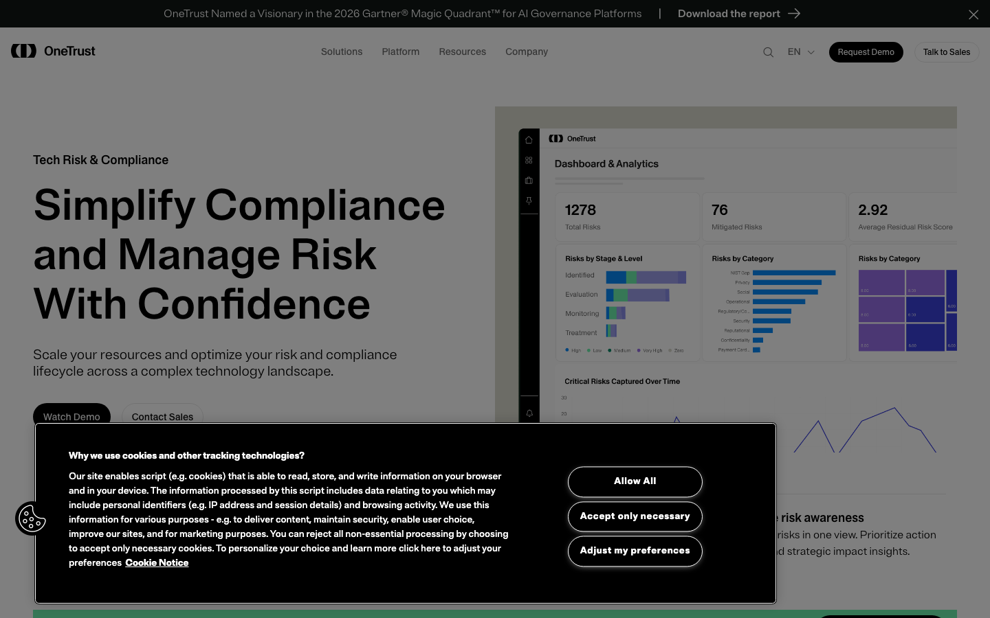
Task: Open the Company menu
Action: pyautogui.click(x=527, y=51)
